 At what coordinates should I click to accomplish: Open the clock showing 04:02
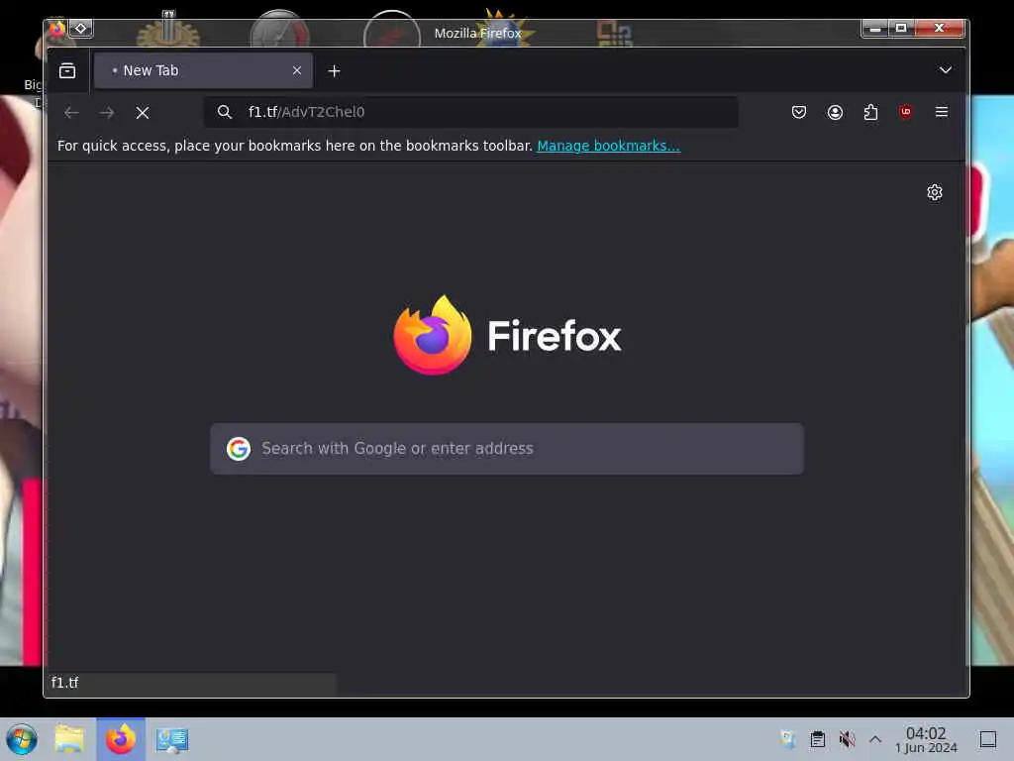(x=926, y=739)
